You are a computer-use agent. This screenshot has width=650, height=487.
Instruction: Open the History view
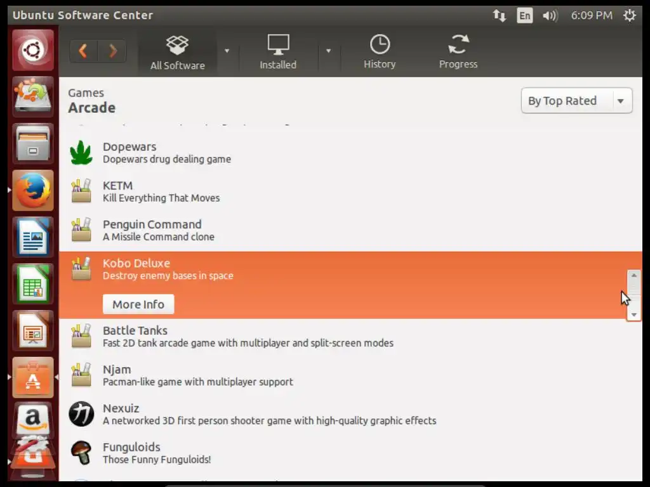pos(380,52)
